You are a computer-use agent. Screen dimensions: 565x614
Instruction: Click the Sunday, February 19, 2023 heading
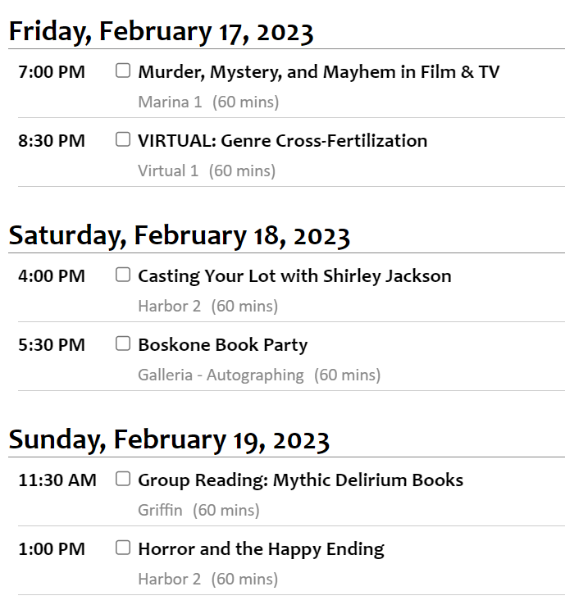pyautogui.click(x=169, y=440)
